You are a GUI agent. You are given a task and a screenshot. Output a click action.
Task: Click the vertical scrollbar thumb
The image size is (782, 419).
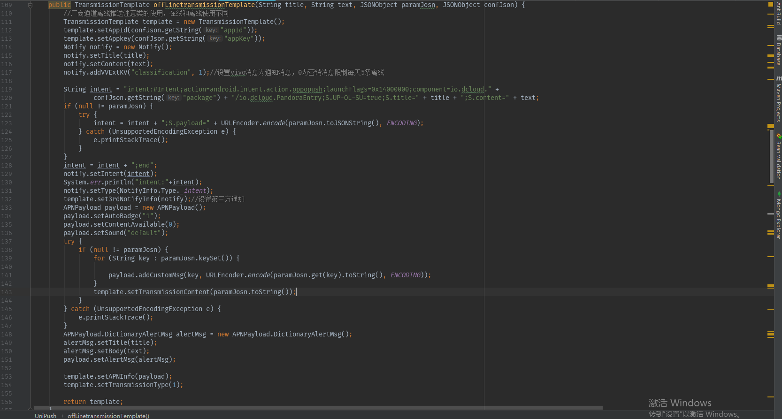771,156
